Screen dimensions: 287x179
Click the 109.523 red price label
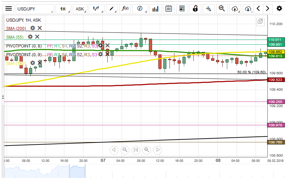pyautogui.click(x=275, y=80)
